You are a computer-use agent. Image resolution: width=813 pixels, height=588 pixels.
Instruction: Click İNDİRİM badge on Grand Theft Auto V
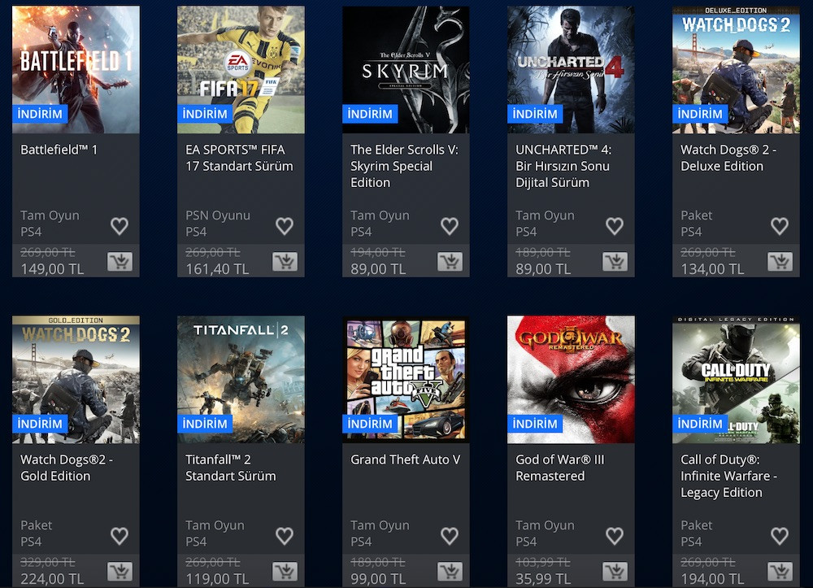pos(370,424)
